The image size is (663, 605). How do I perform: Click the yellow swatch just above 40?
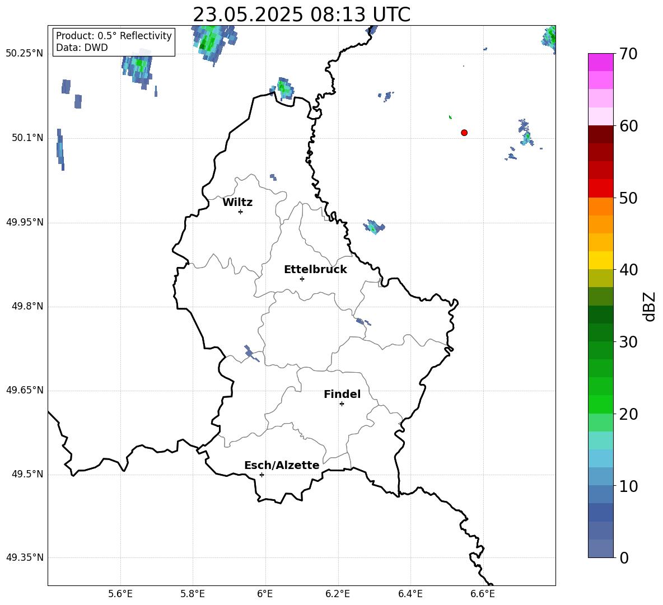click(x=600, y=260)
